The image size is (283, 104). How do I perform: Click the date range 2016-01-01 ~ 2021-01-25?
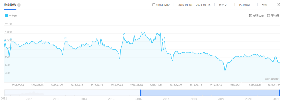pyautogui.click(x=194, y=5)
